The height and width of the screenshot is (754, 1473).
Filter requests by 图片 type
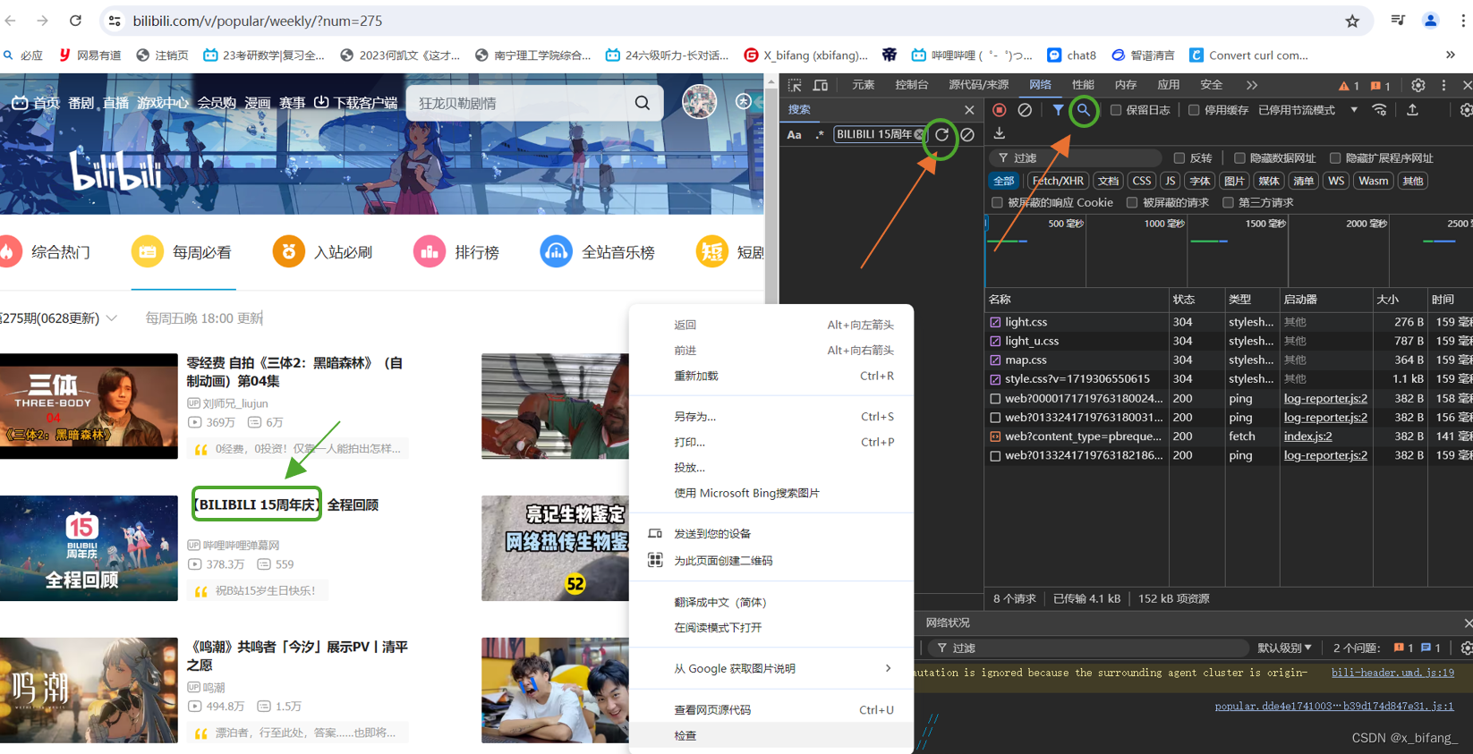click(x=1234, y=181)
